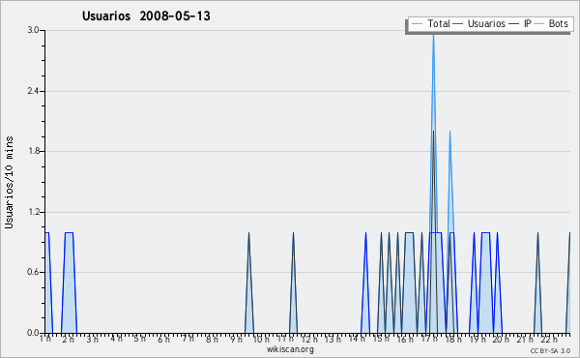Screen dimensions: 580x358
Task: Click the '13 h' x-axis label
Action: point(333,339)
